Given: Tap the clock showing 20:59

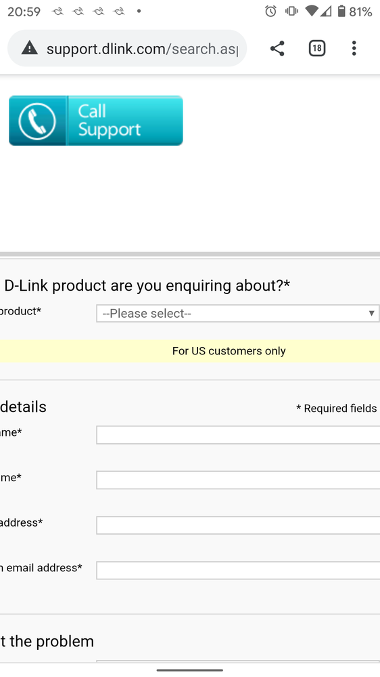Looking at the screenshot, I should pyautogui.click(x=24, y=12).
